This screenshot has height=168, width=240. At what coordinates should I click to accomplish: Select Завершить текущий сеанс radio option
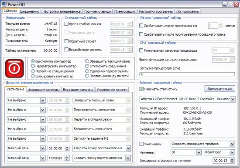(x=87, y=61)
